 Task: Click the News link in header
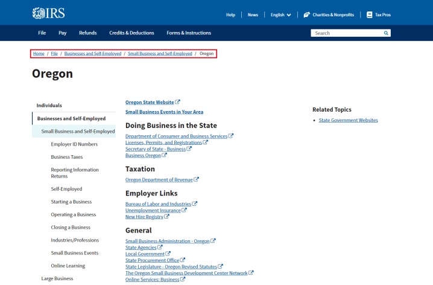point(253,15)
